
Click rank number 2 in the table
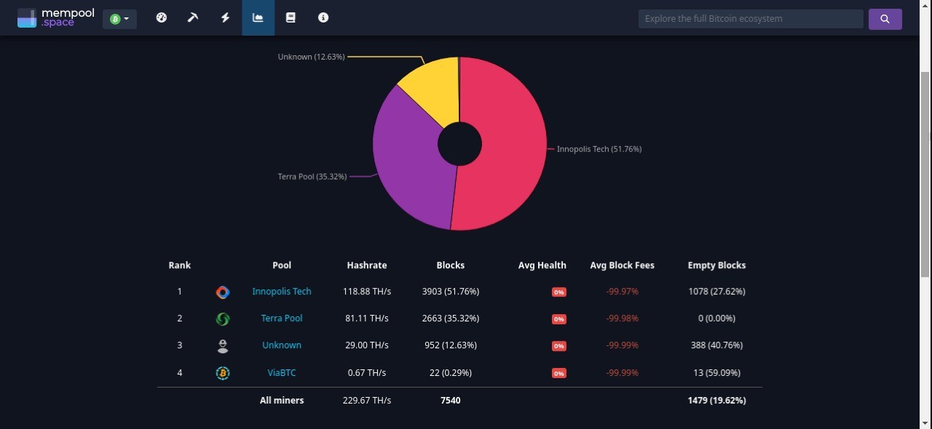180,318
